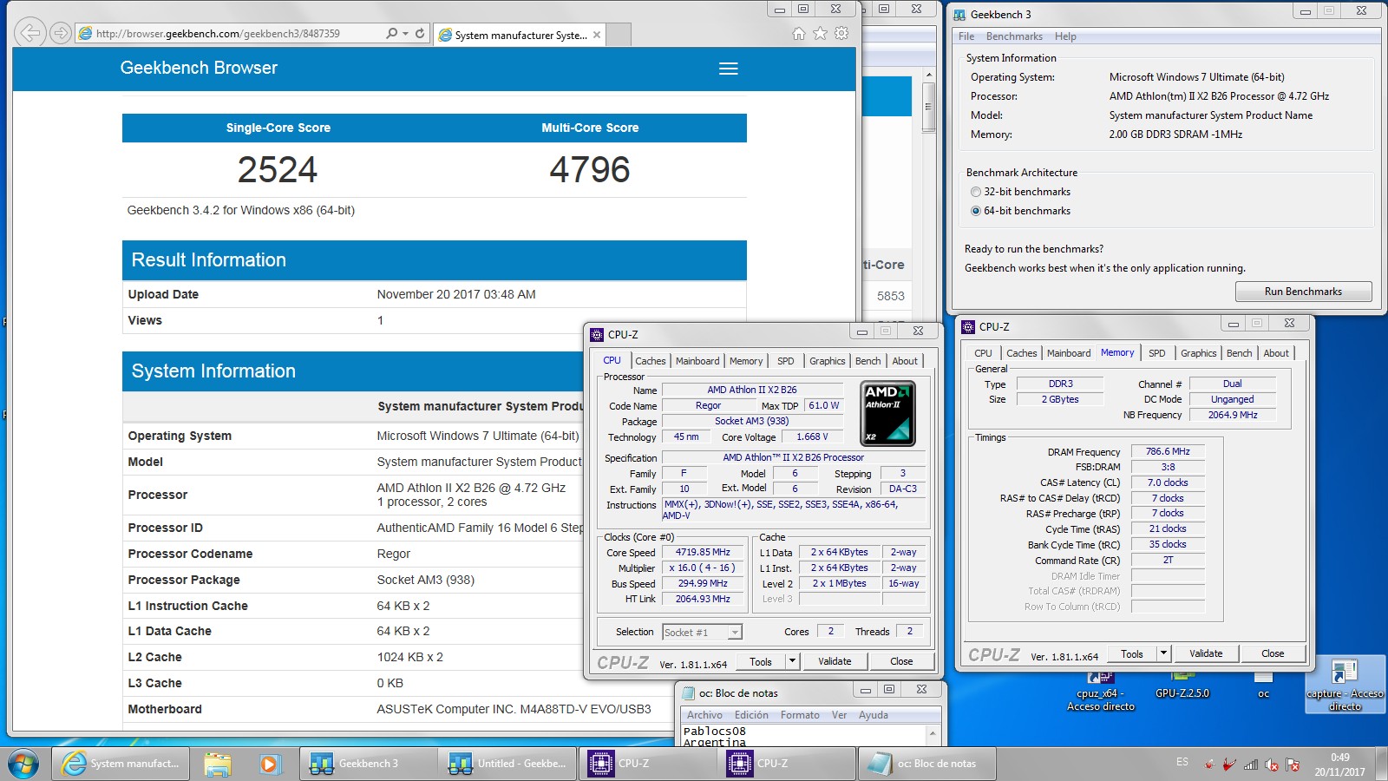Click the search magnifier in address bar
The image size is (1388, 781).
[x=392, y=33]
